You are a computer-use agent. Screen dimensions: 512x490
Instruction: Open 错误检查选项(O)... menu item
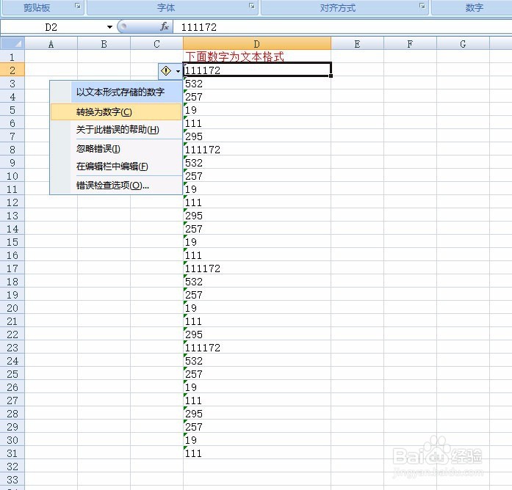coord(116,186)
